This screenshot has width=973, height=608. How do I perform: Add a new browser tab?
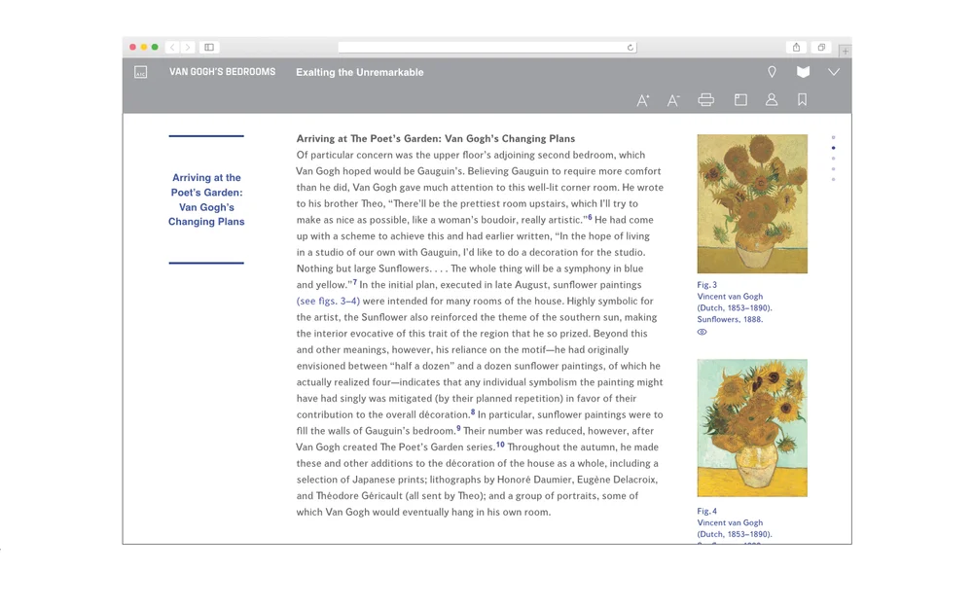click(845, 51)
